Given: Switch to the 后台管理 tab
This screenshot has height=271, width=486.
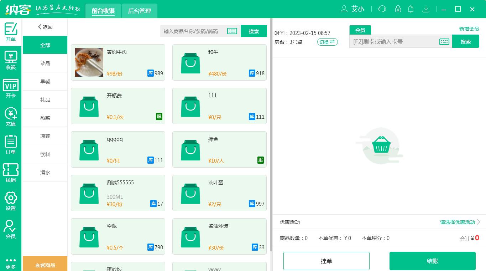Looking at the screenshot, I should point(139,11).
